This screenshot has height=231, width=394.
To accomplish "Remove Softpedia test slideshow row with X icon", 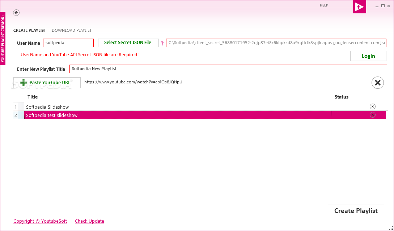I will pyautogui.click(x=372, y=115).
